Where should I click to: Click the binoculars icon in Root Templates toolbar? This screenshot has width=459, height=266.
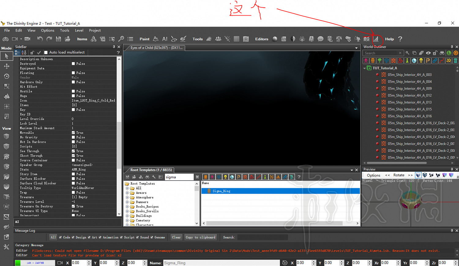tap(147, 177)
